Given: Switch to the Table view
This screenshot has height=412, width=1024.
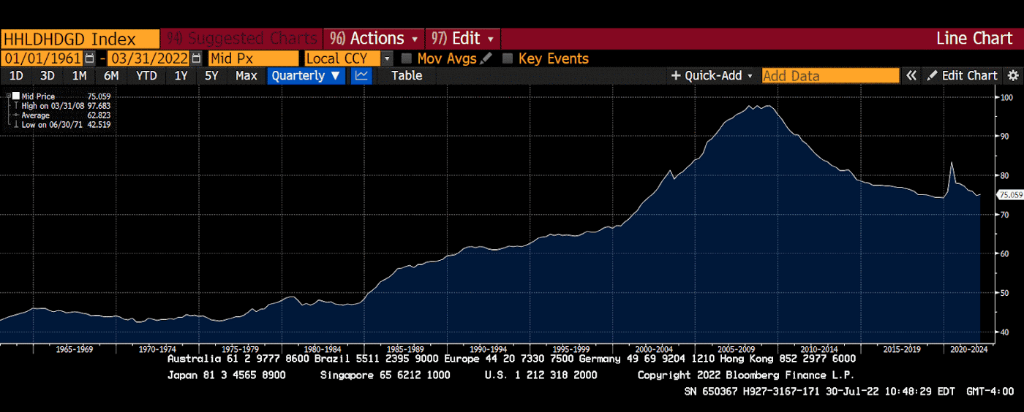Looking at the screenshot, I should click(407, 75).
